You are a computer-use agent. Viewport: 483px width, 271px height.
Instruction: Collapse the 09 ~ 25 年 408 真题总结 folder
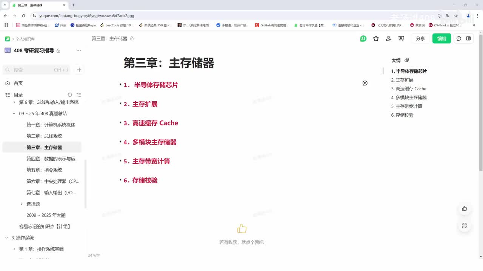pyautogui.click(x=14, y=113)
